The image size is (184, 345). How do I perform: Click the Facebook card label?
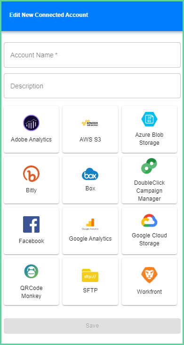tap(31, 241)
